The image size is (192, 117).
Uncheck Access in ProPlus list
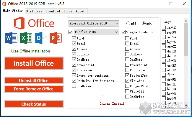pyautogui.click(x=74, y=49)
